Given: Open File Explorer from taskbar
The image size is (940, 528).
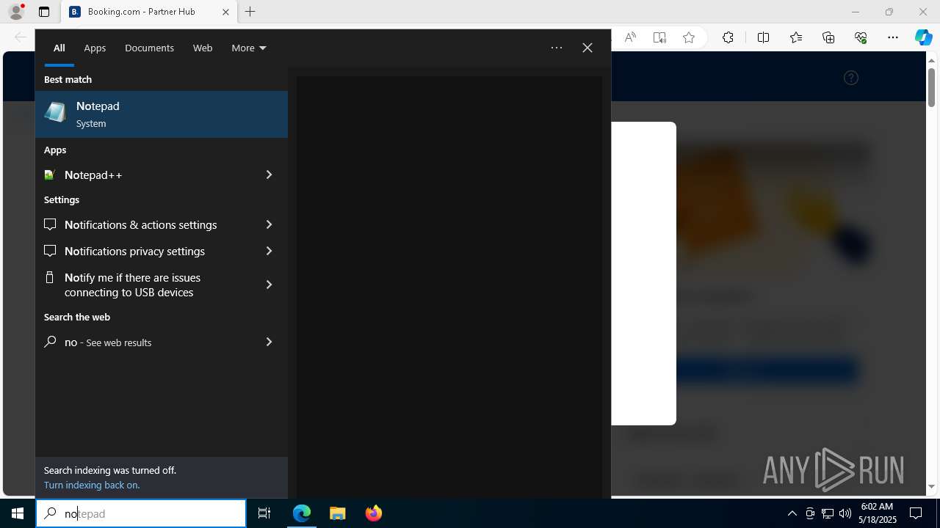Looking at the screenshot, I should point(337,513).
